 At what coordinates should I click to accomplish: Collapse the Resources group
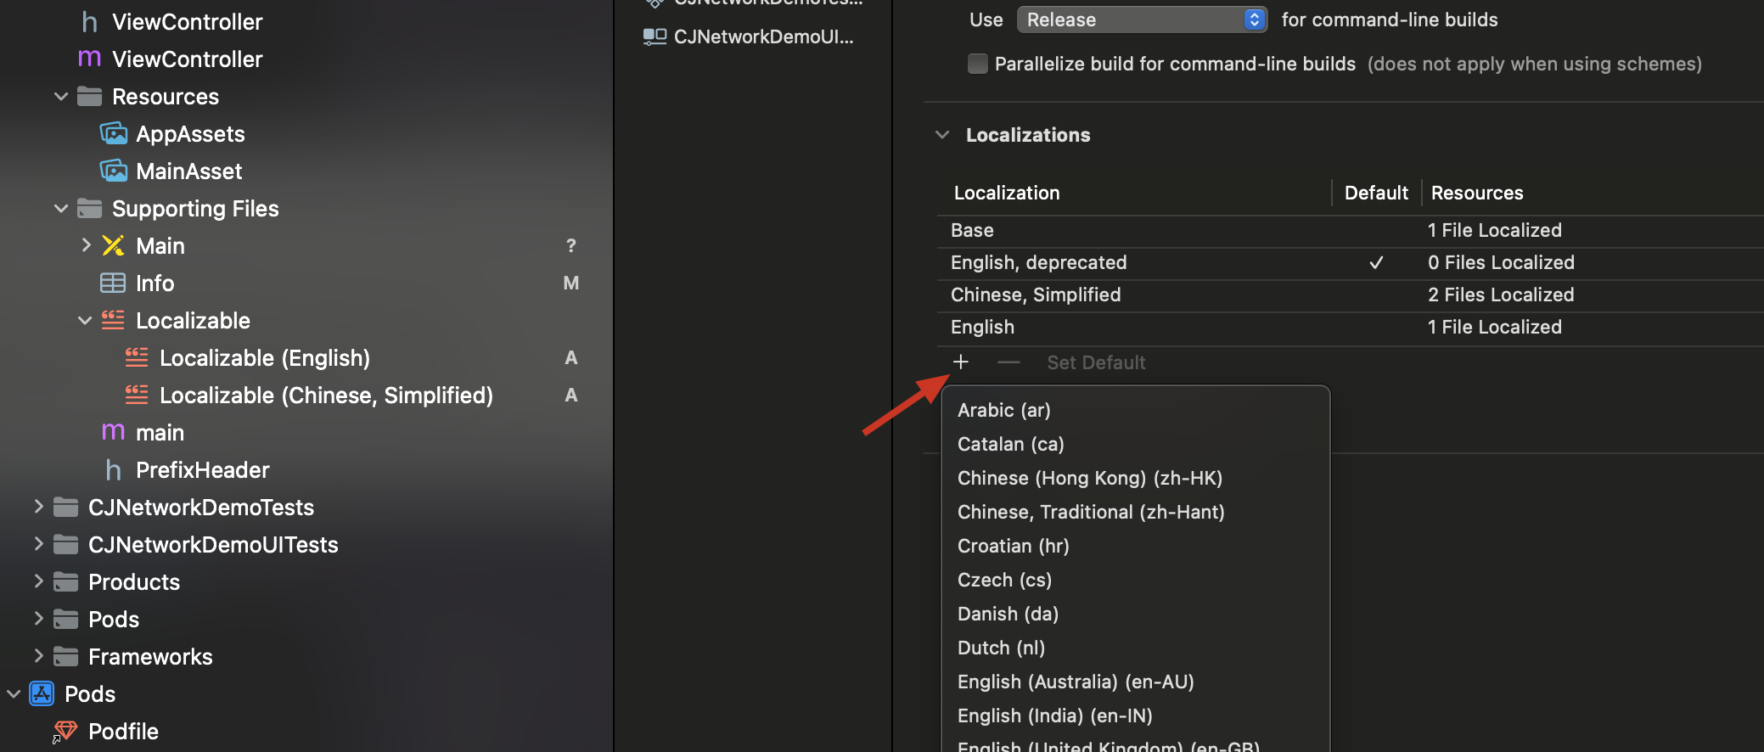tap(61, 97)
